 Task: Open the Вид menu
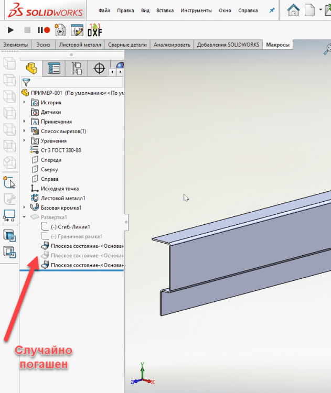click(x=145, y=10)
